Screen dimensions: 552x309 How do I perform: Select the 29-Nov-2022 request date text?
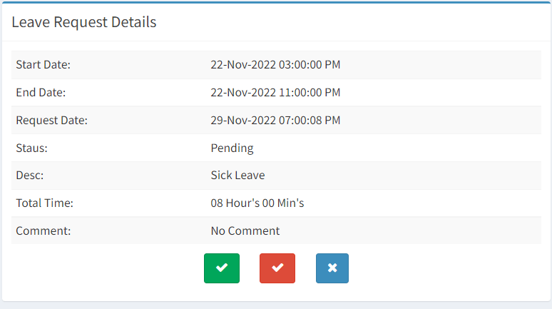coord(243,121)
